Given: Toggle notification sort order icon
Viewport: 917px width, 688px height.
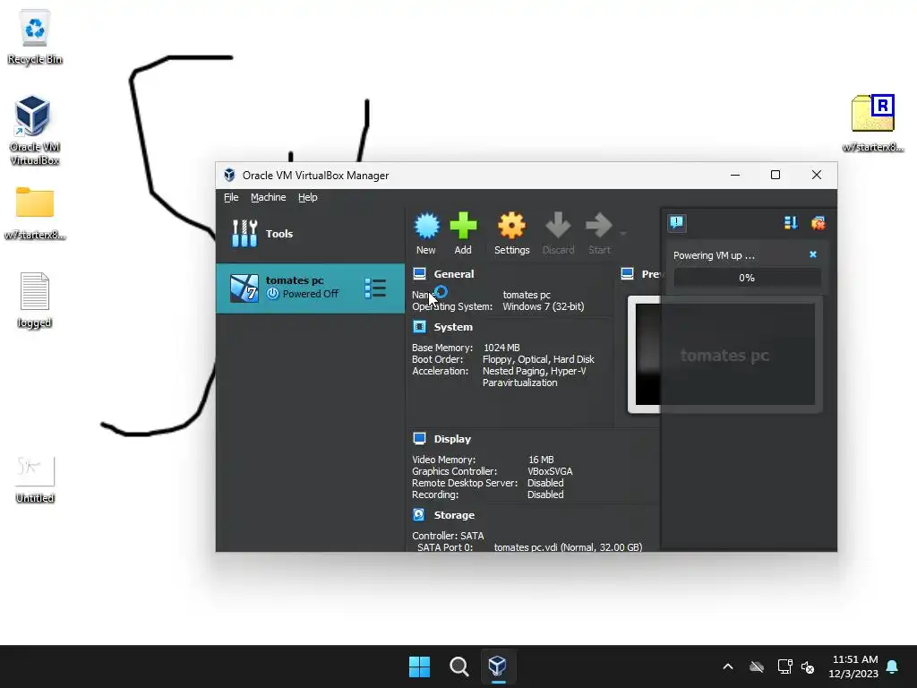Looking at the screenshot, I should (x=791, y=222).
